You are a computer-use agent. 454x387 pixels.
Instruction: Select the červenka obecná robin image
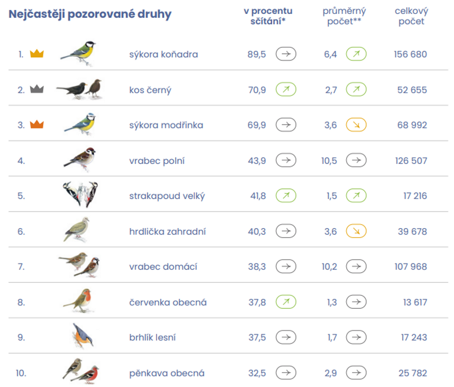click(79, 300)
